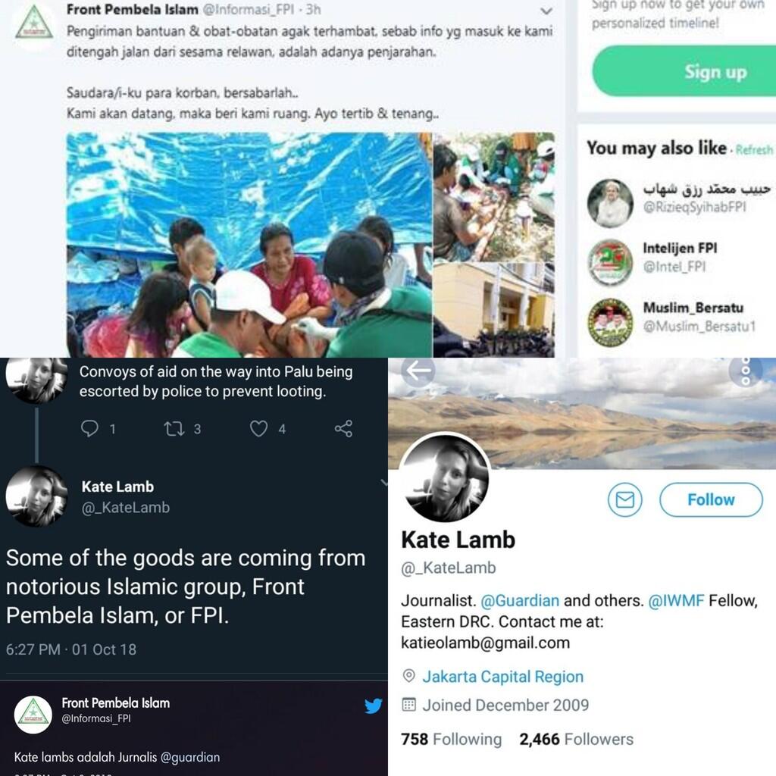Screen dimensions: 776x776
Task: Go back using the arrow on profile header
Action: click(419, 371)
